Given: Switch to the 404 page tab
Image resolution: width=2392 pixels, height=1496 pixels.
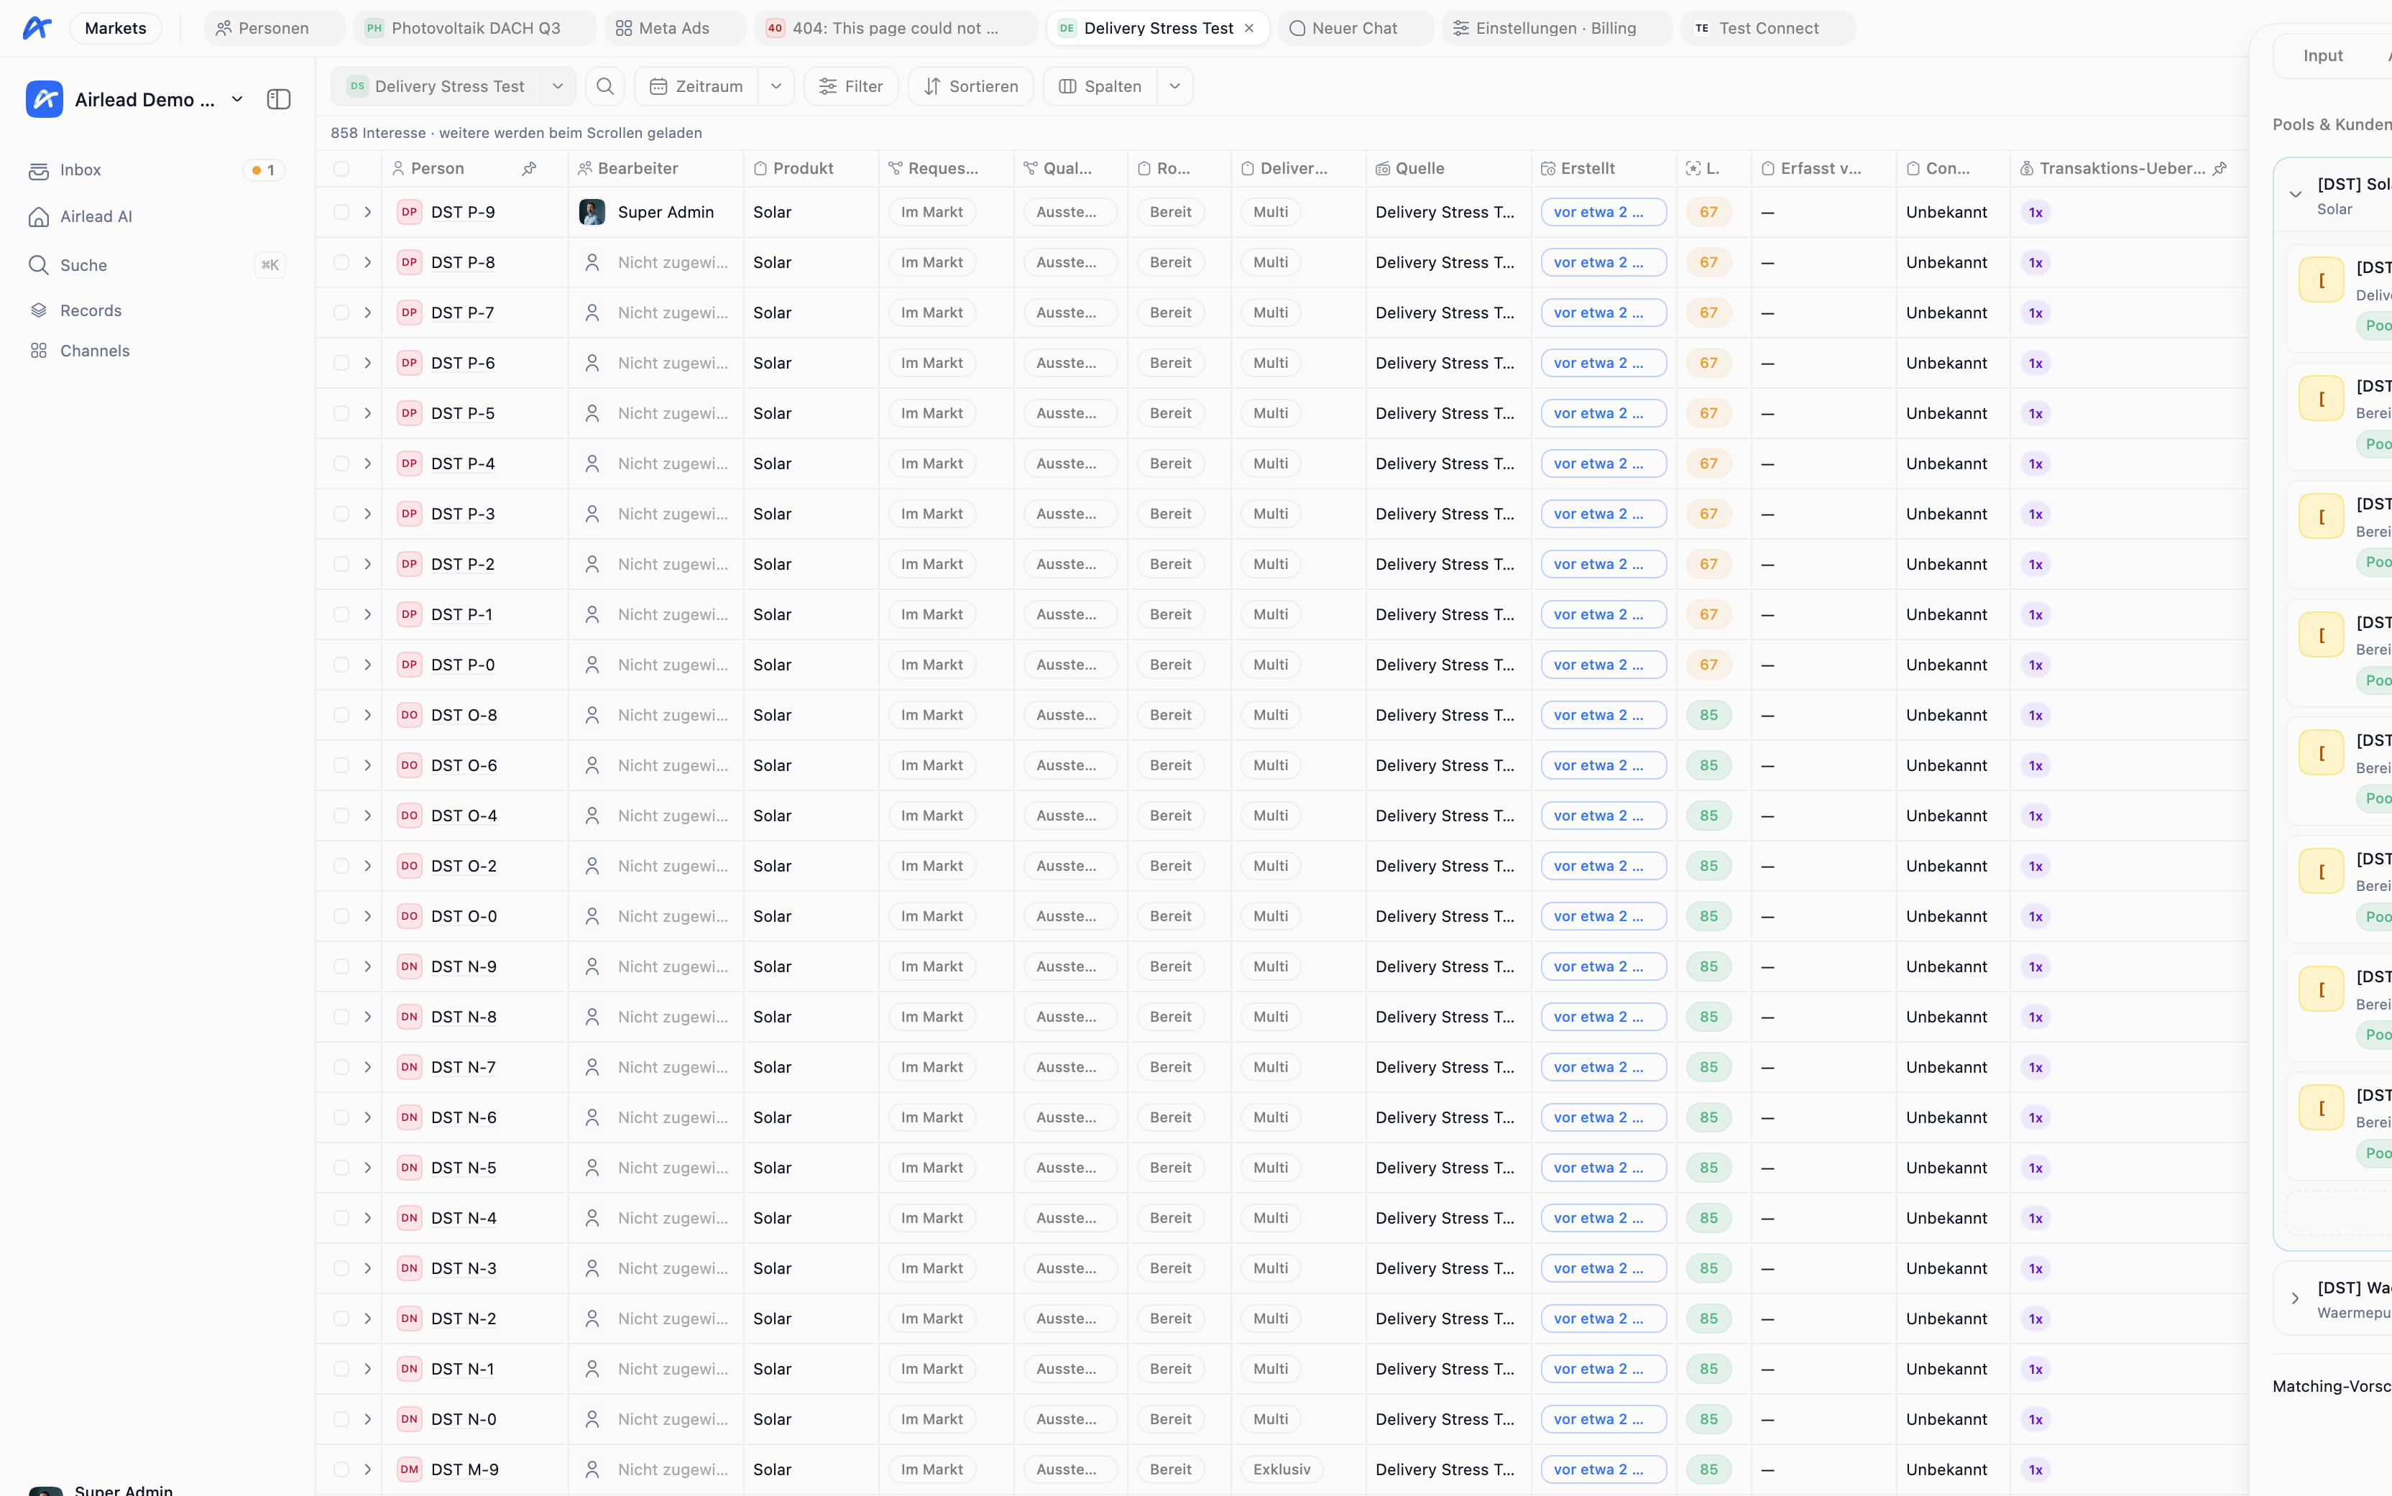Looking at the screenshot, I should click(896, 28).
